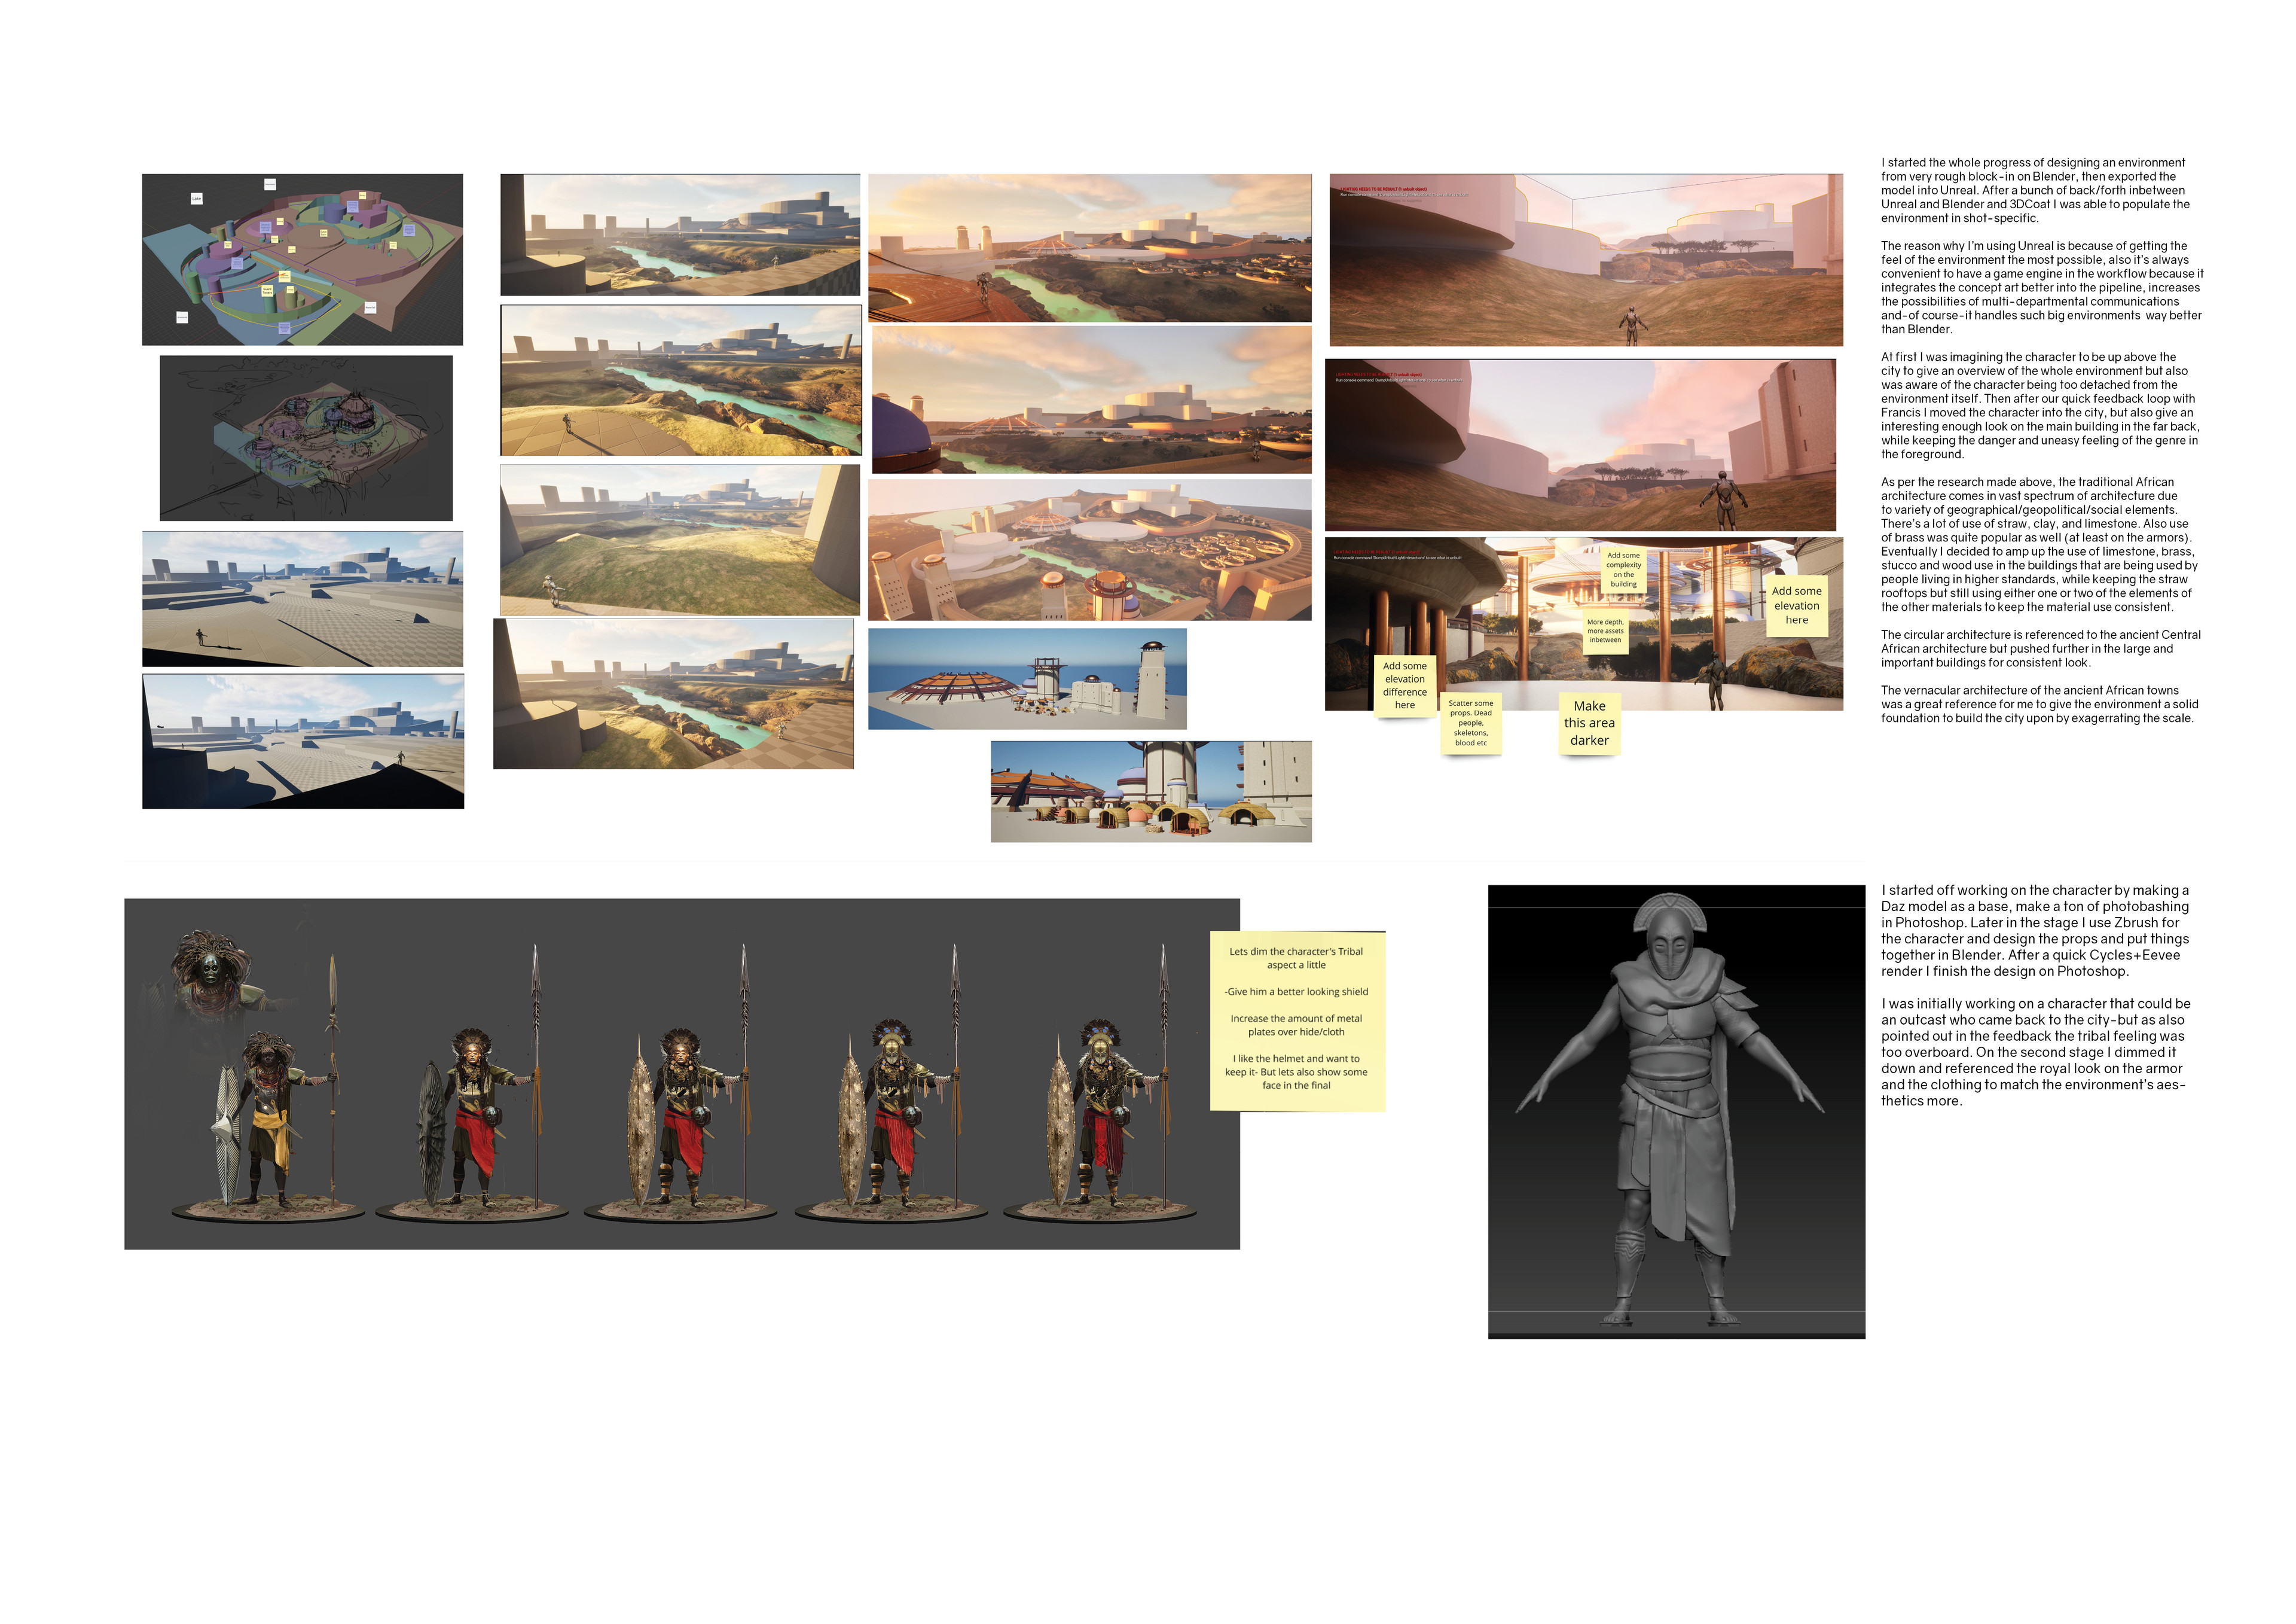2296x1624 pixels.
Task: Click the 'Add some complexity on the building' note
Action: [1623, 569]
